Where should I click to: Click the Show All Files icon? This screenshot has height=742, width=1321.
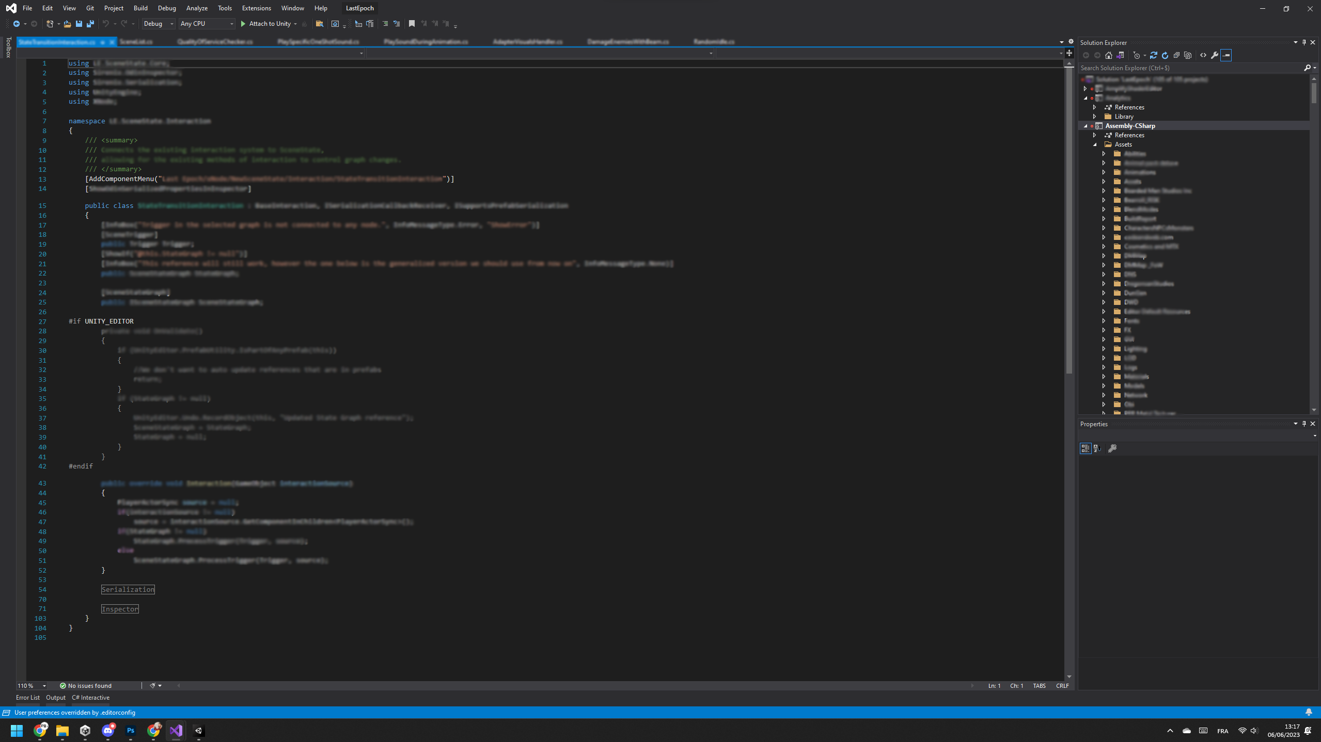(1188, 55)
